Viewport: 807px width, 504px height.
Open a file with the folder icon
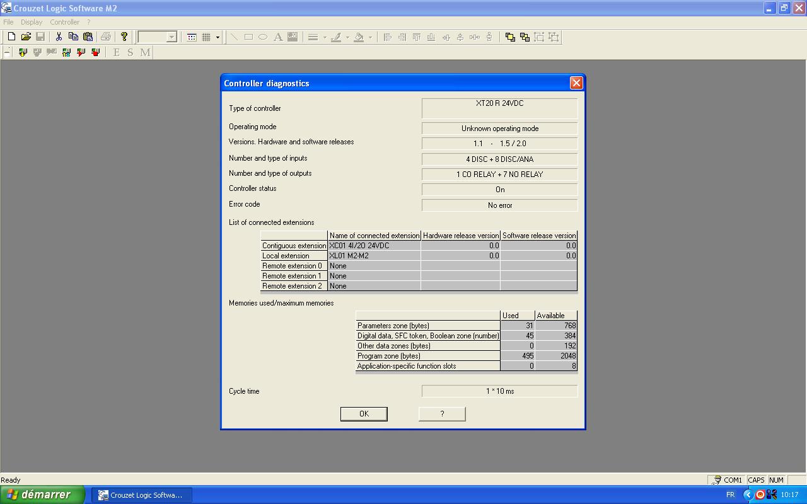click(x=26, y=37)
